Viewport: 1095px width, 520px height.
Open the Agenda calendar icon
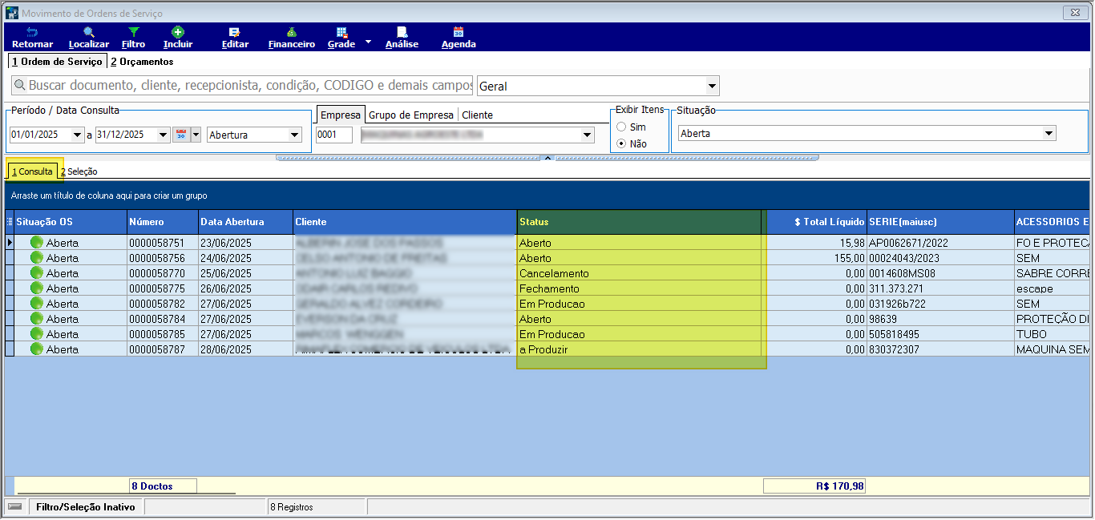tap(459, 32)
